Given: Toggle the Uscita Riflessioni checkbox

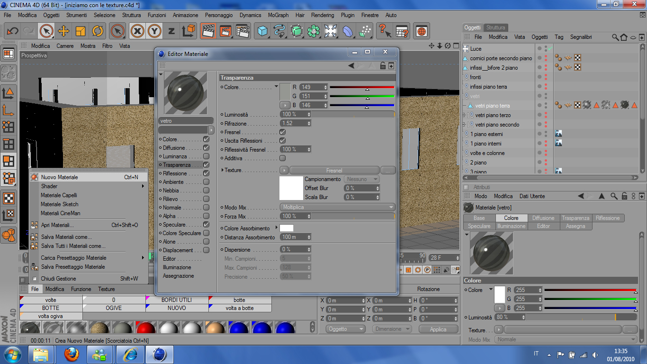Looking at the screenshot, I should pos(283,141).
